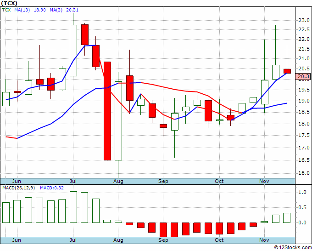Viewport: 312px width, 251px height.
Task: Click the last red candle near 20.3
Action: [287, 71]
